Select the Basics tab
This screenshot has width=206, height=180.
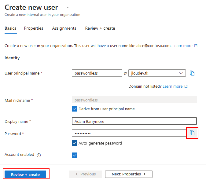click(x=10, y=28)
